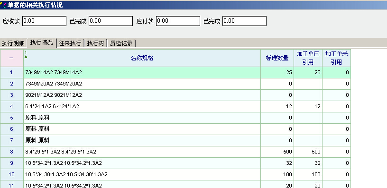Sort by the 名称规格 column header

click(x=142, y=58)
